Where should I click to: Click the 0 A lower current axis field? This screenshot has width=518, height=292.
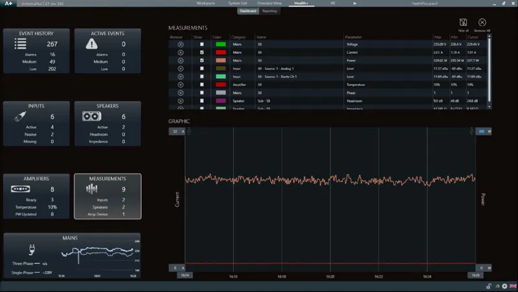tap(177, 268)
